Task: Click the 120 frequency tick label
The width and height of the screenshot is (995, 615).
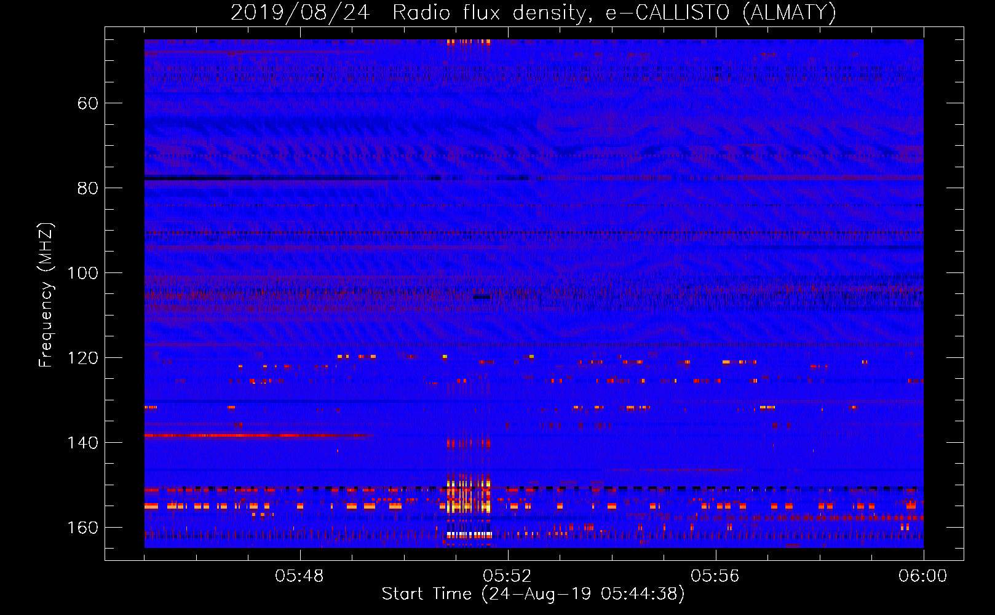Action: click(82, 358)
